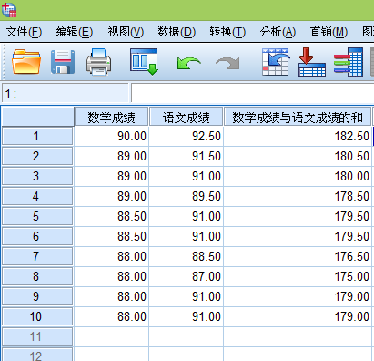Open the 数据(D) menu
Image resolution: width=374 pixels, height=361 pixels.
177,32
